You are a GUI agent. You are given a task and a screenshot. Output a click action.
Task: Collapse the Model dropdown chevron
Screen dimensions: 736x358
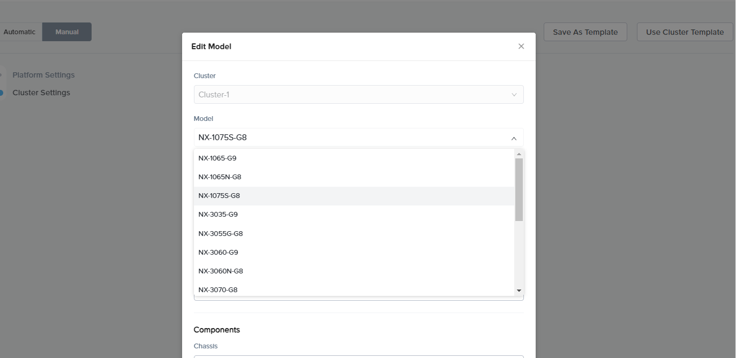point(514,138)
